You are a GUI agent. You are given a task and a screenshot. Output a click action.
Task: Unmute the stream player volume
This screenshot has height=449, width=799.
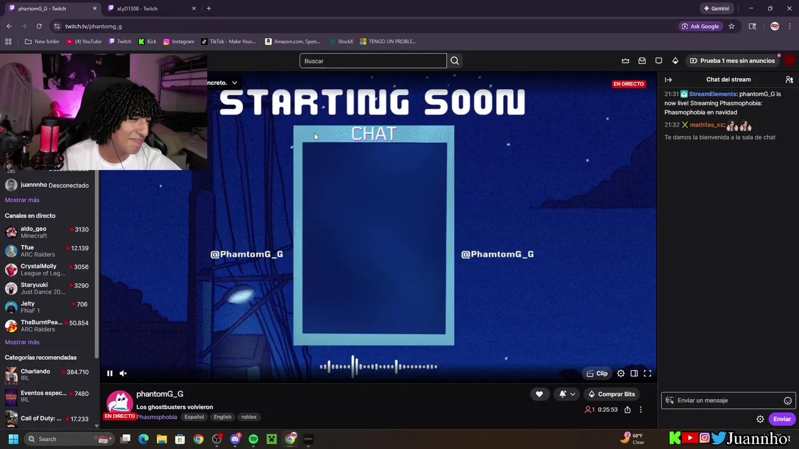coord(123,374)
